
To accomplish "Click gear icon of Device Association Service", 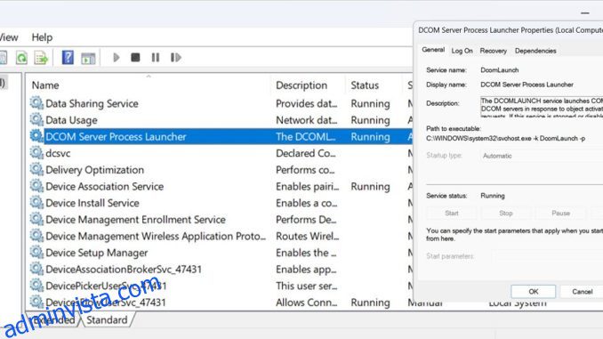I will click(36, 185).
